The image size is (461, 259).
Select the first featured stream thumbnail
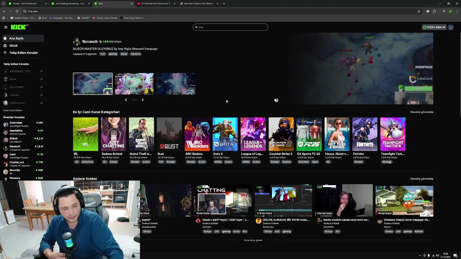(x=93, y=84)
